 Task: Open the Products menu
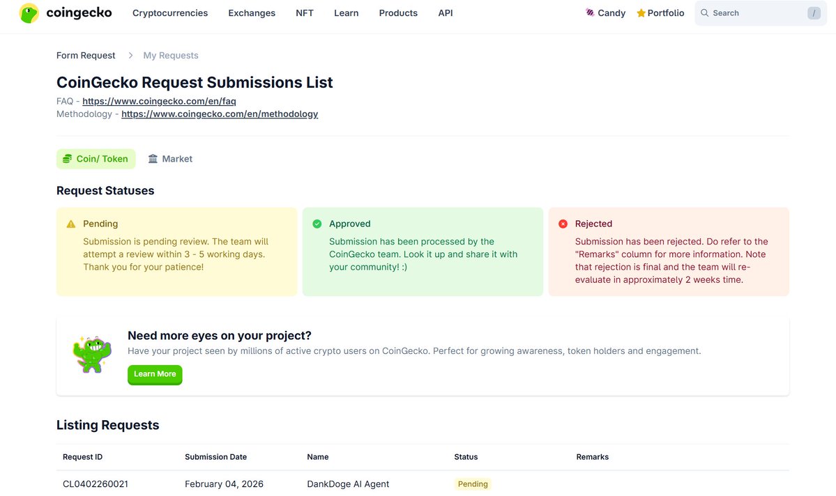click(x=398, y=13)
